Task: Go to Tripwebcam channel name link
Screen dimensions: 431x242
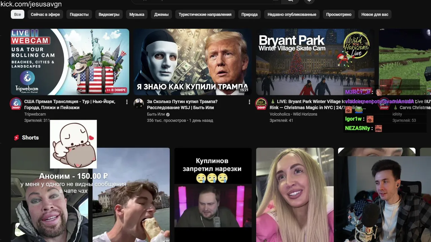Action: (x=35, y=114)
